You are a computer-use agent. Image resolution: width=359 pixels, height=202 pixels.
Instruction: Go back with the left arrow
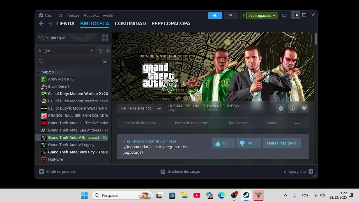[42, 24]
